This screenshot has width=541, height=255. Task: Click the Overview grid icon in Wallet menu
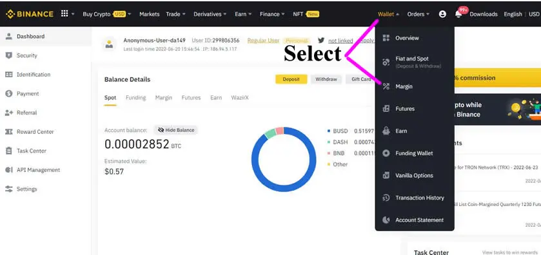point(386,38)
